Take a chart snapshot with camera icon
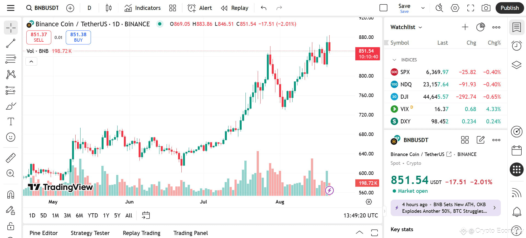This screenshot has width=526, height=238. coord(486,8)
